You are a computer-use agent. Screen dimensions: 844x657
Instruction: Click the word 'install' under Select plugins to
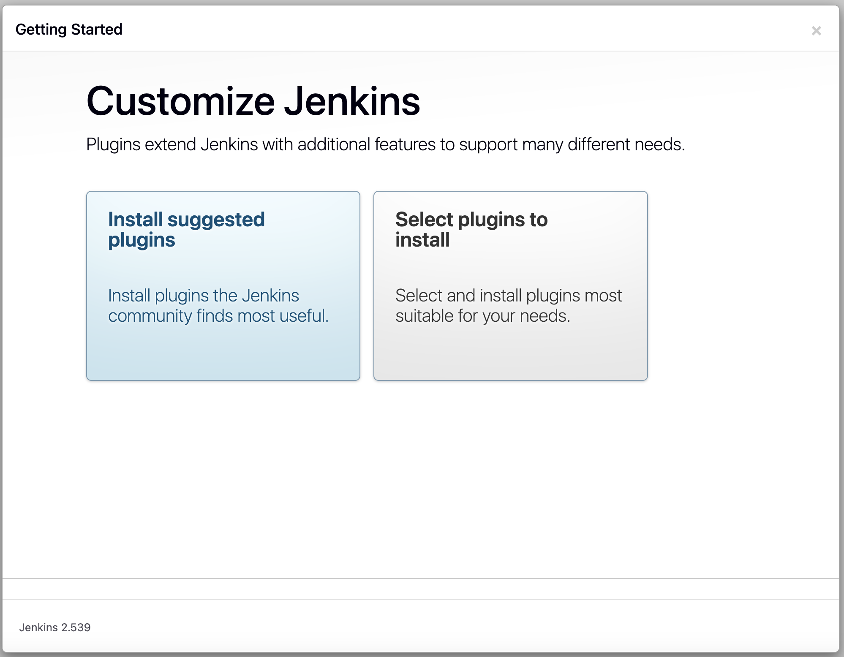(422, 240)
